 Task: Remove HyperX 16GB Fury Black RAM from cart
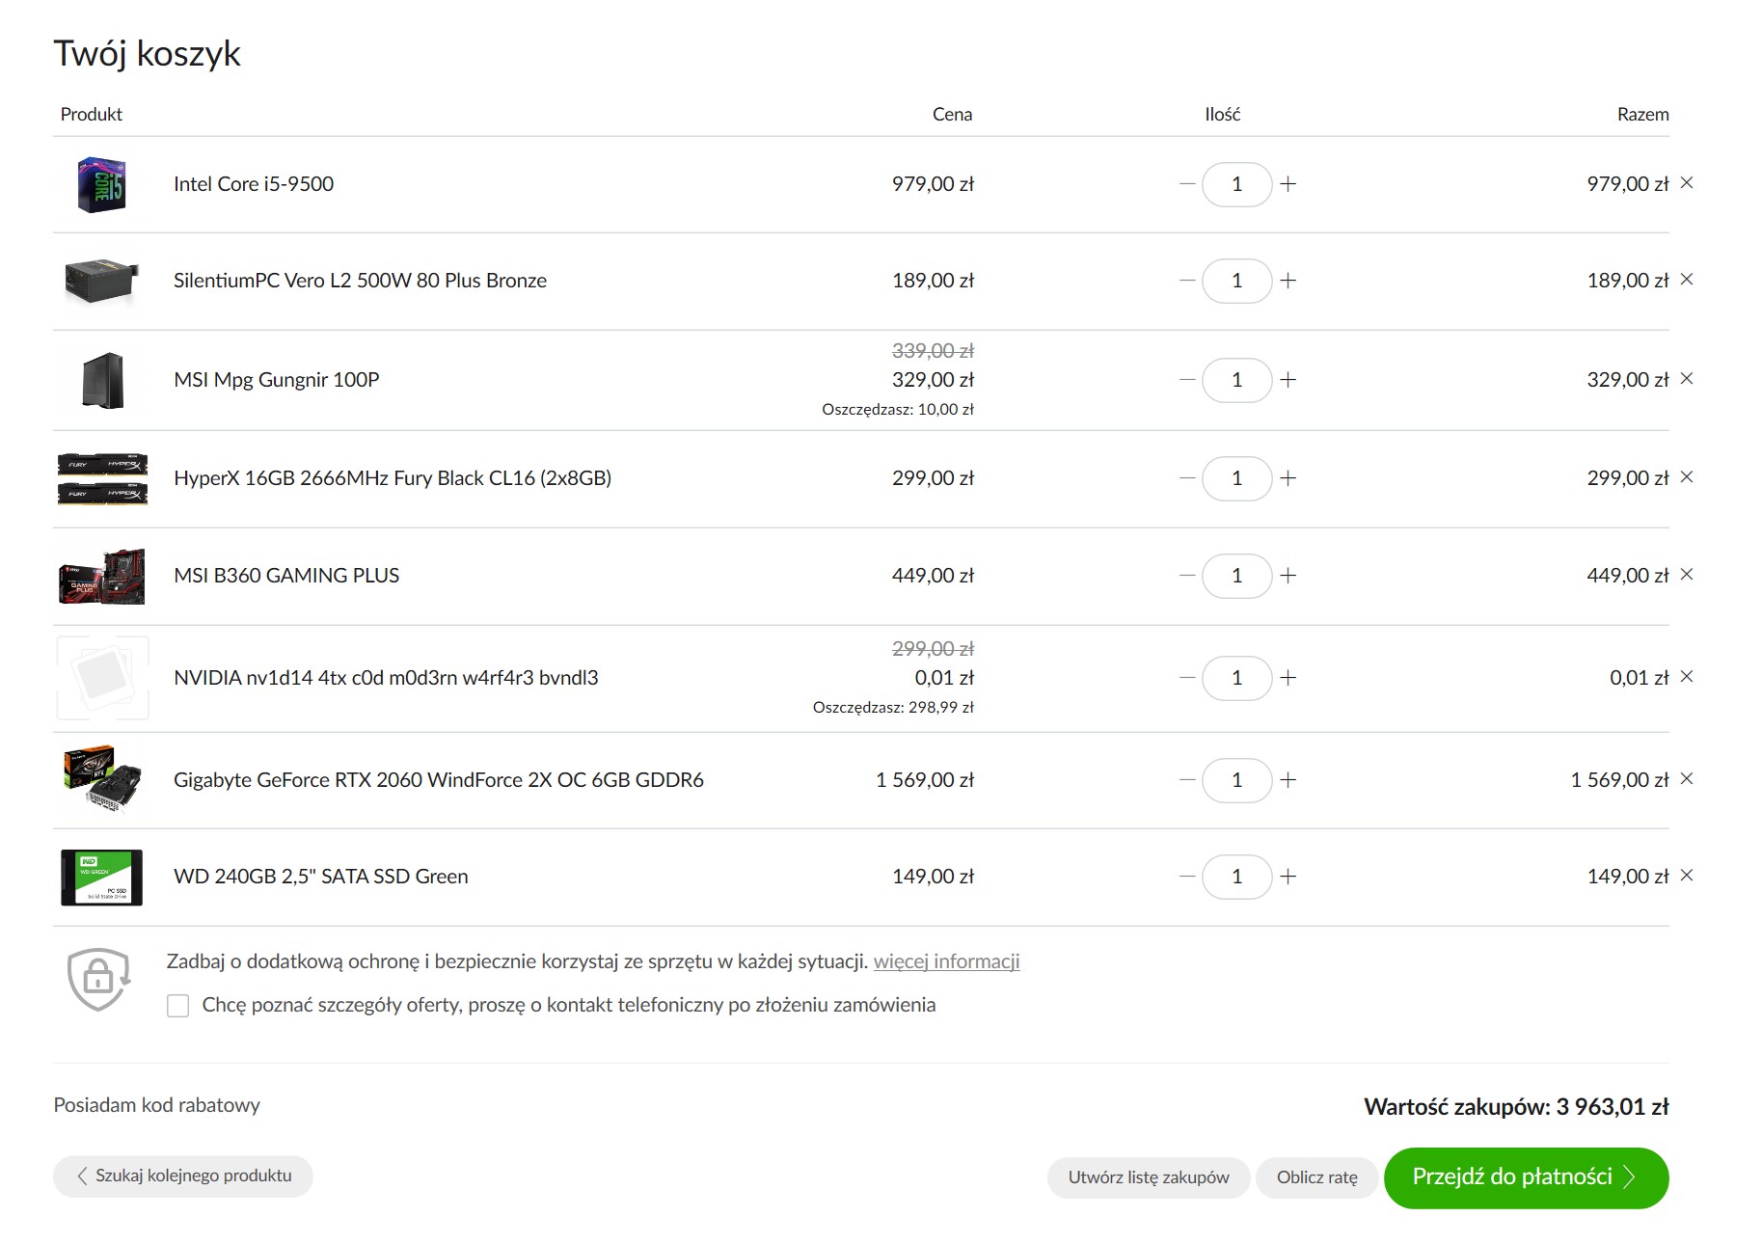[1687, 476]
